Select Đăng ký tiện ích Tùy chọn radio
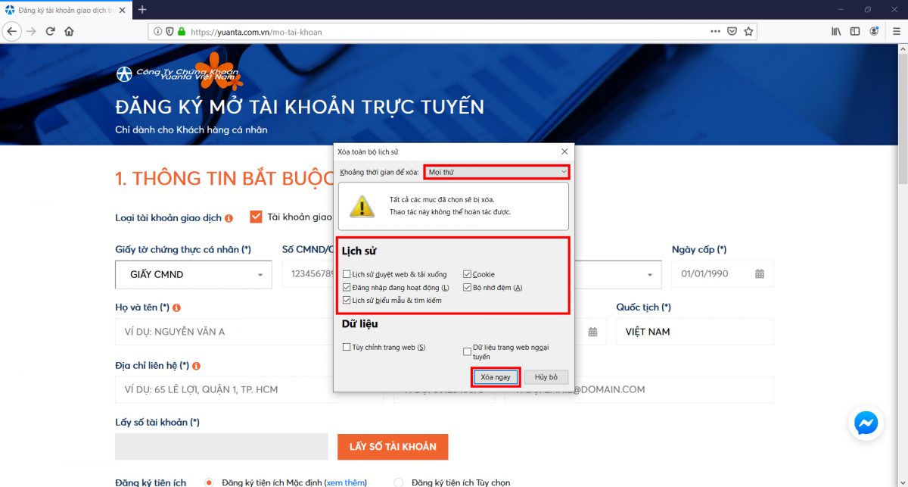 (400, 482)
